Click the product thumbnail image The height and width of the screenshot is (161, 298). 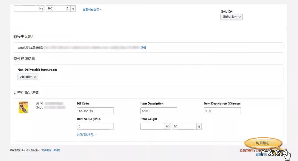pyautogui.click(x=23, y=107)
